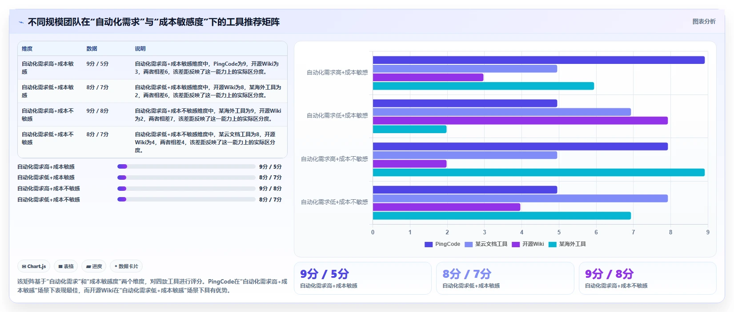
Task: Select the 表格 tag chip
Action: [x=66, y=266]
